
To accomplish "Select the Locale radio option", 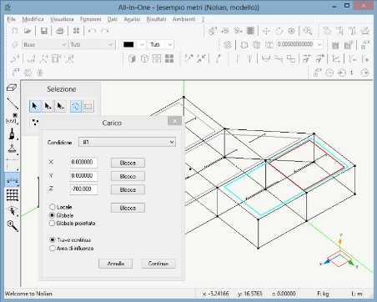I will [x=52, y=207].
